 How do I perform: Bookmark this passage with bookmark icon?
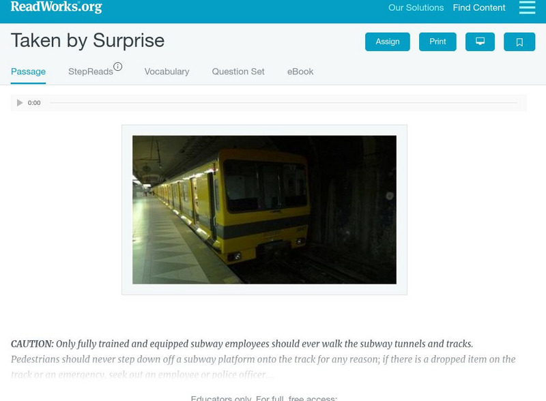(x=519, y=42)
